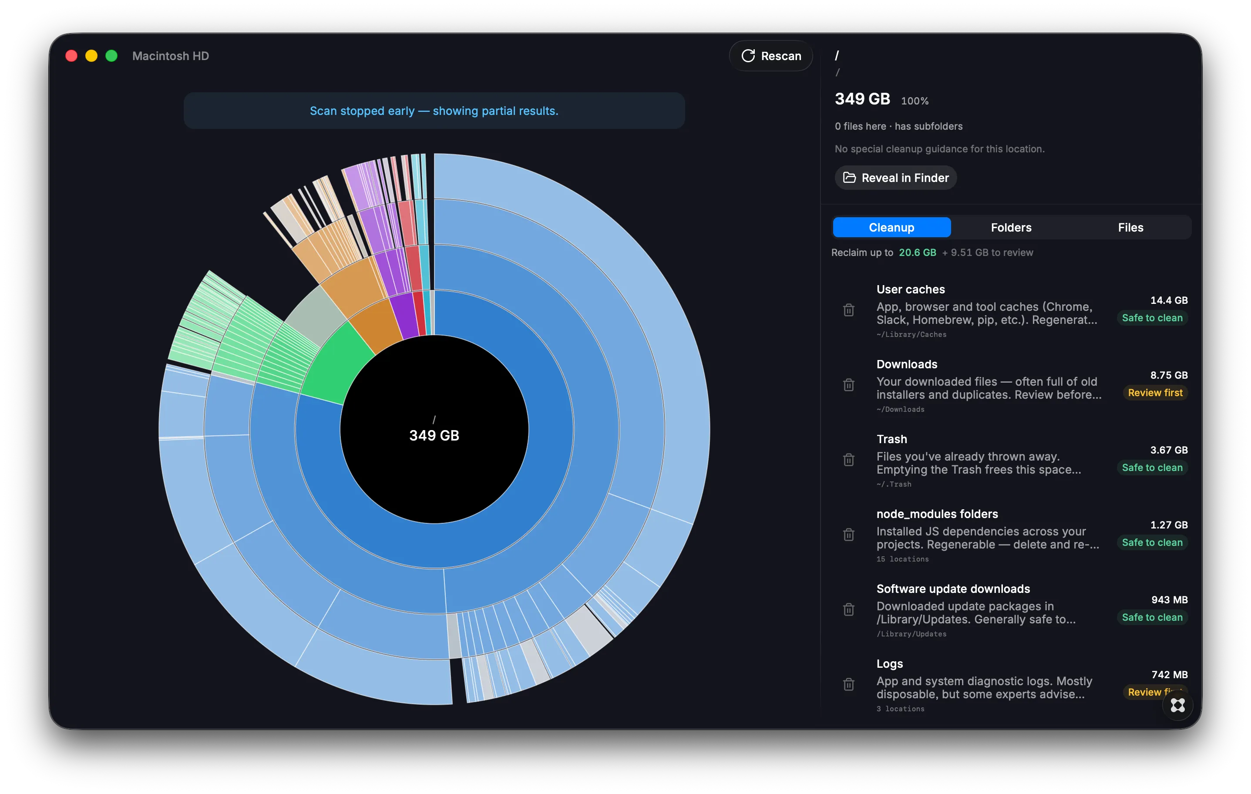Click the Safe to clean badge for User caches
The height and width of the screenshot is (794, 1251).
1152,318
